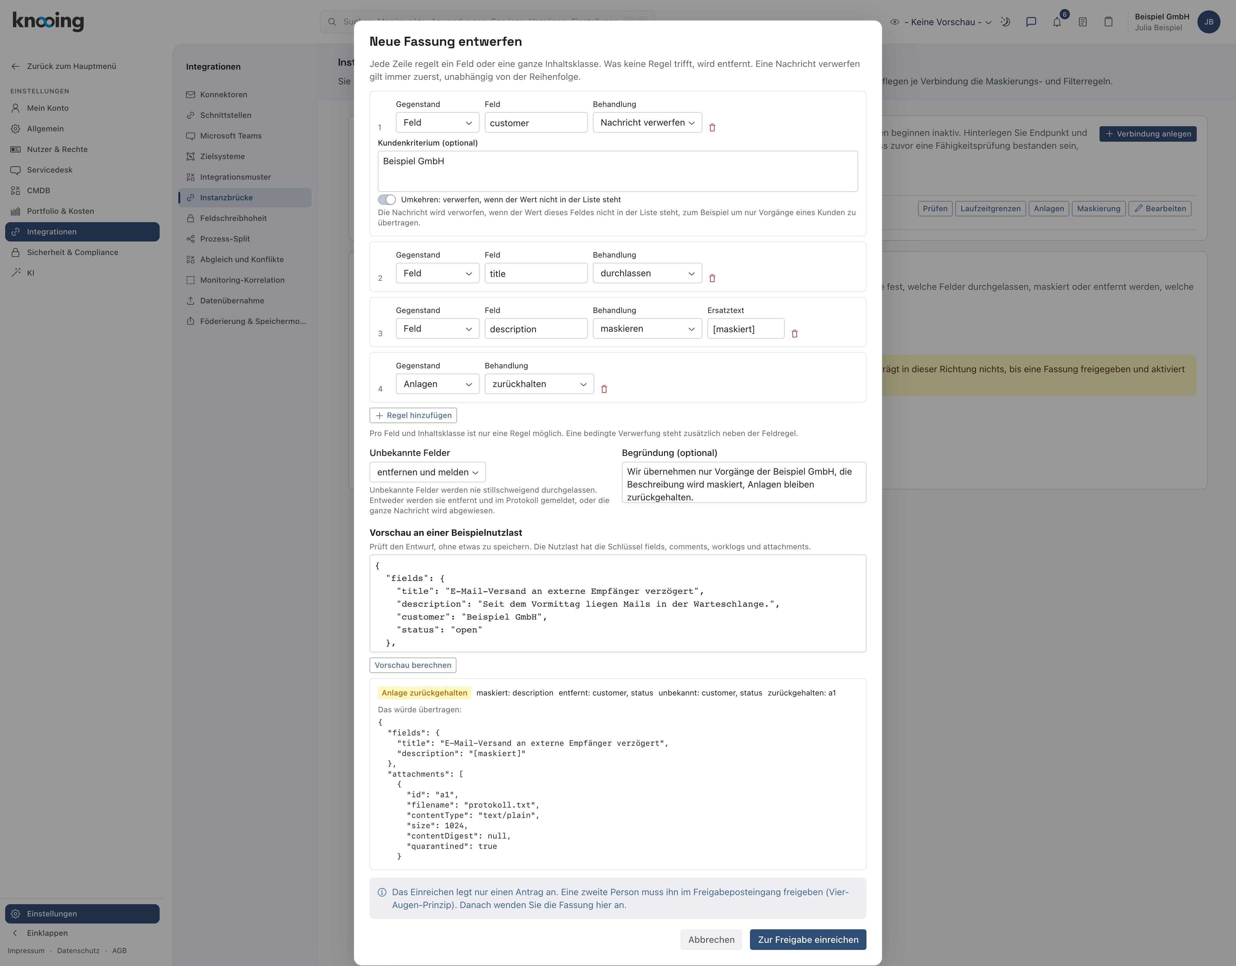Toggle the Umkehren switch

(x=387, y=200)
